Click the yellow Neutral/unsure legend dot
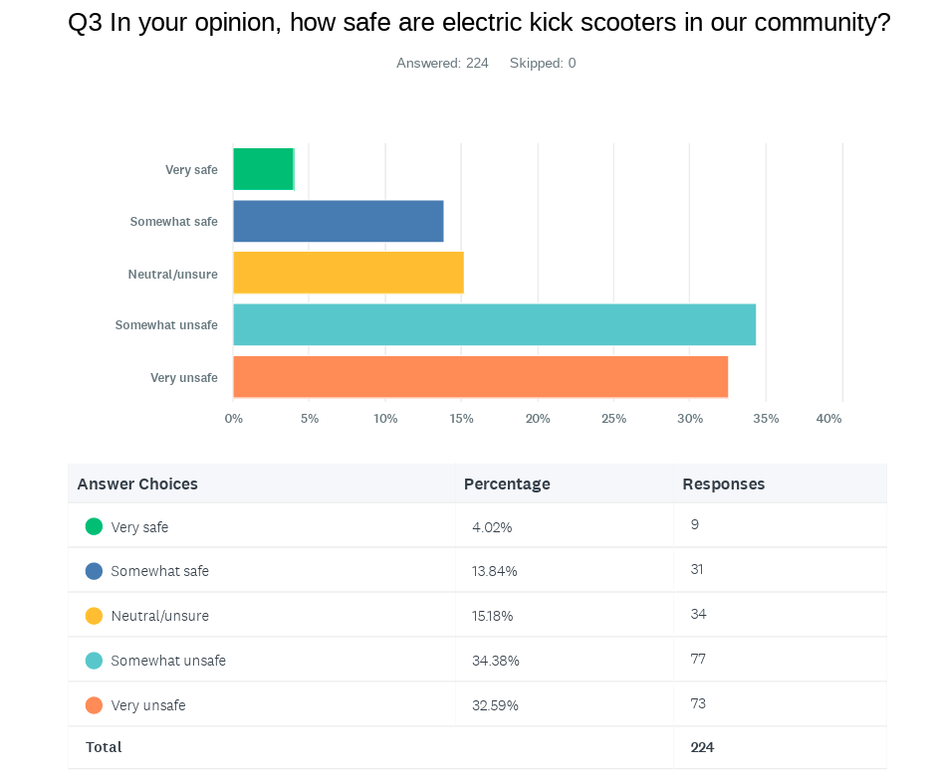 [x=95, y=616]
